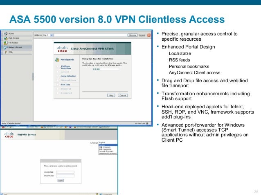Click the login box header bar
This screenshot has height=195, width=261.
(61, 161)
